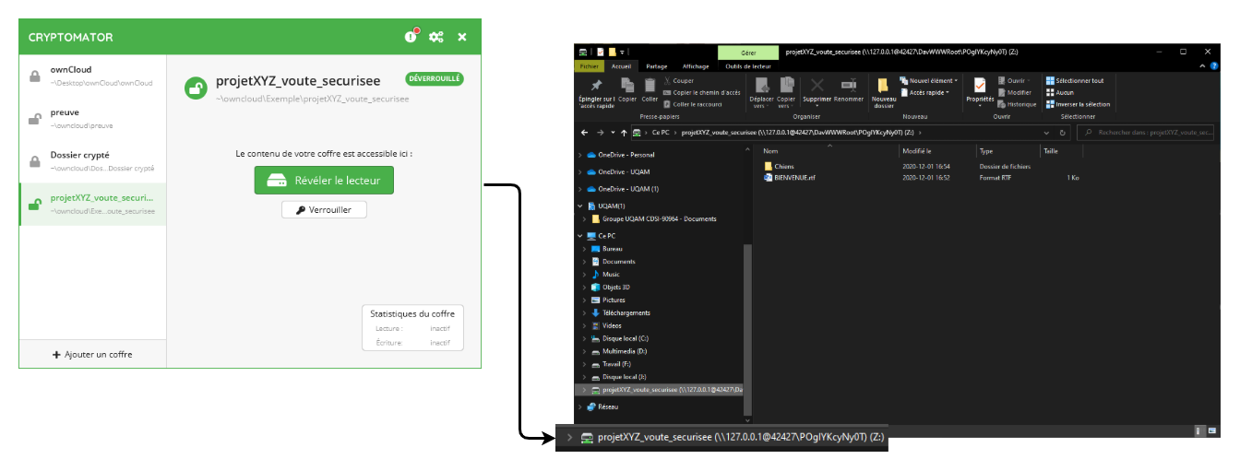
Task: Click Sélectionner tout
Action: pyautogui.click(x=1075, y=81)
